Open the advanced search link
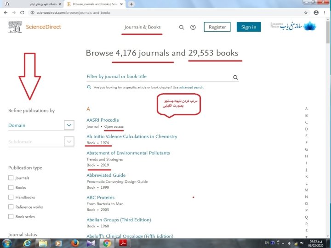 click(191, 87)
